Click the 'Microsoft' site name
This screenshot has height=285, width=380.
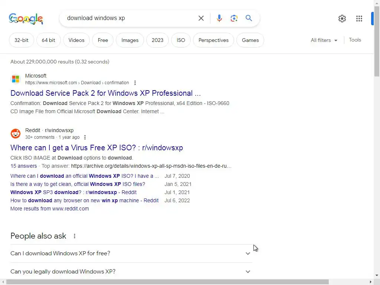pos(36,76)
